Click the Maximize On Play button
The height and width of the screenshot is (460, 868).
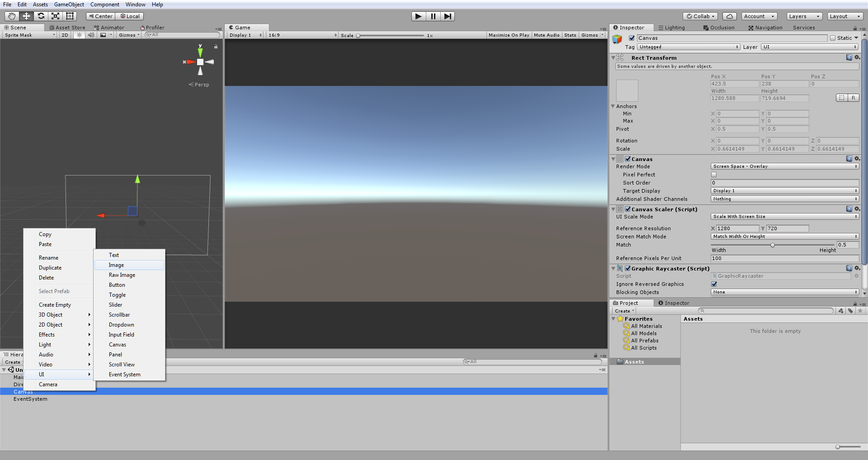(x=509, y=35)
